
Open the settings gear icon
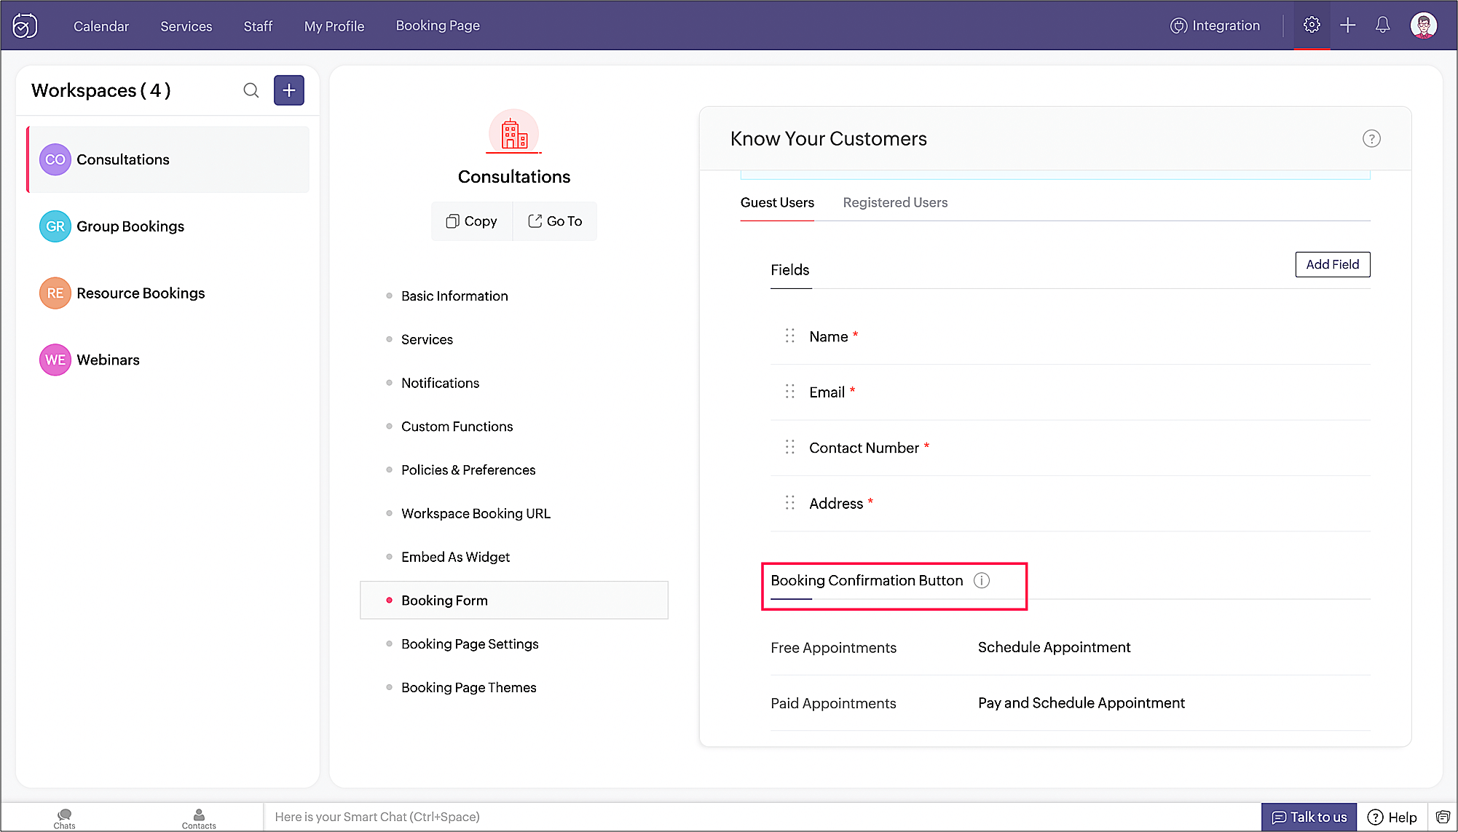point(1312,25)
